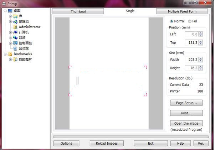Click the Primg app icon in title bar
Image resolution: width=215 pixels, height=150 pixels.
tap(4, 4)
